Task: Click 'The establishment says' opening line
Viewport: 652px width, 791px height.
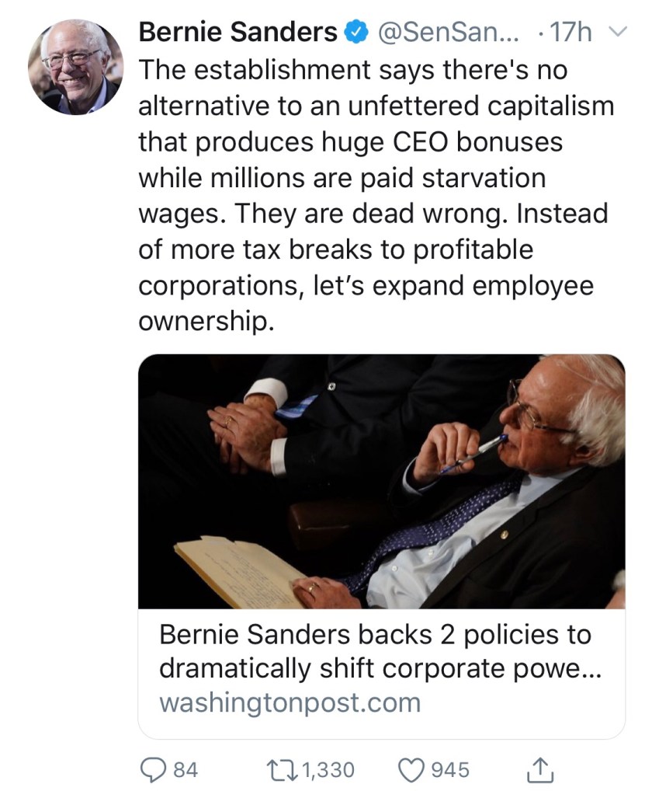Action: [287, 70]
